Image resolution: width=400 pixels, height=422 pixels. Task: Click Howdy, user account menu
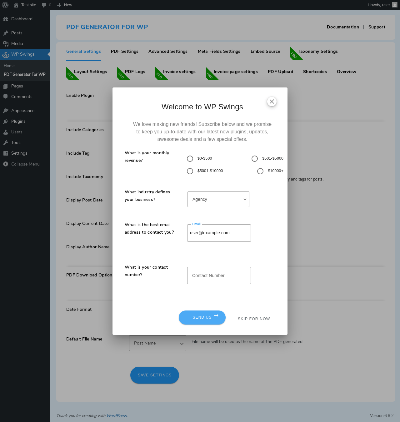click(382, 5)
